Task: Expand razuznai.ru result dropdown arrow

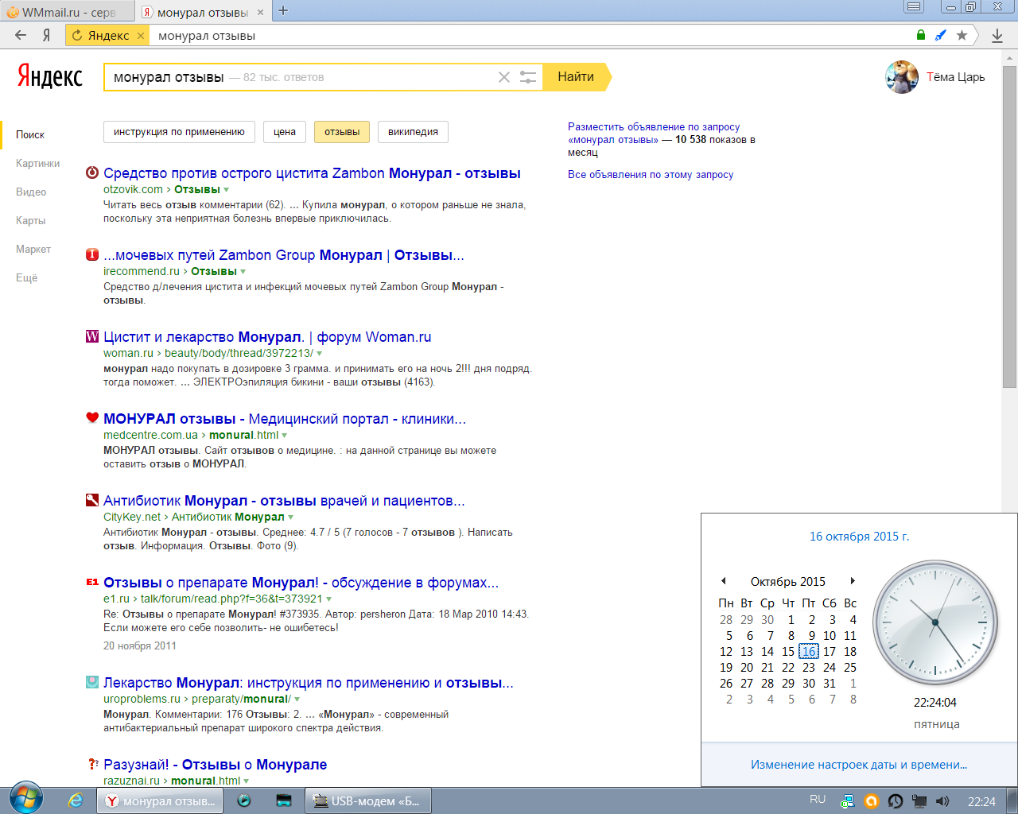Action: click(x=247, y=781)
